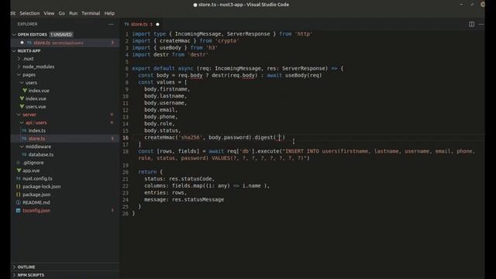Click 'message: res.statusMessage' line
This screenshot has height=279, width=496.
pyautogui.click(x=184, y=200)
